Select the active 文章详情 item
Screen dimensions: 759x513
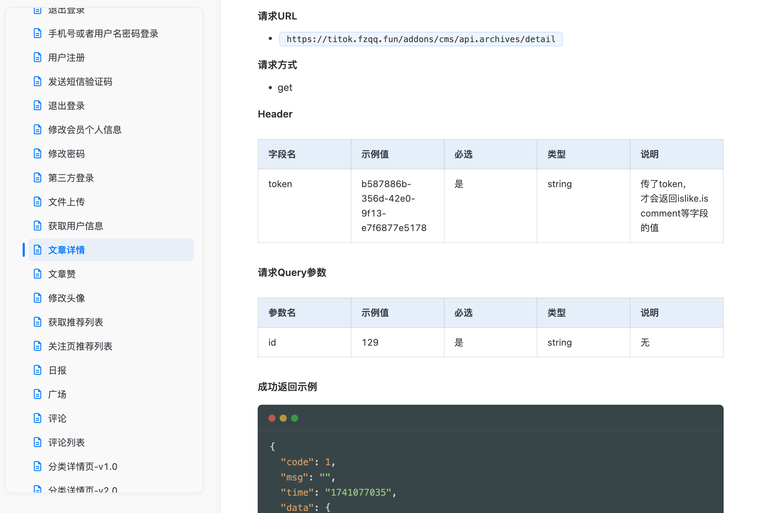pyautogui.click(x=67, y=250)
